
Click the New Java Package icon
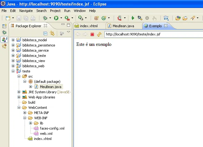click(96, 18)
